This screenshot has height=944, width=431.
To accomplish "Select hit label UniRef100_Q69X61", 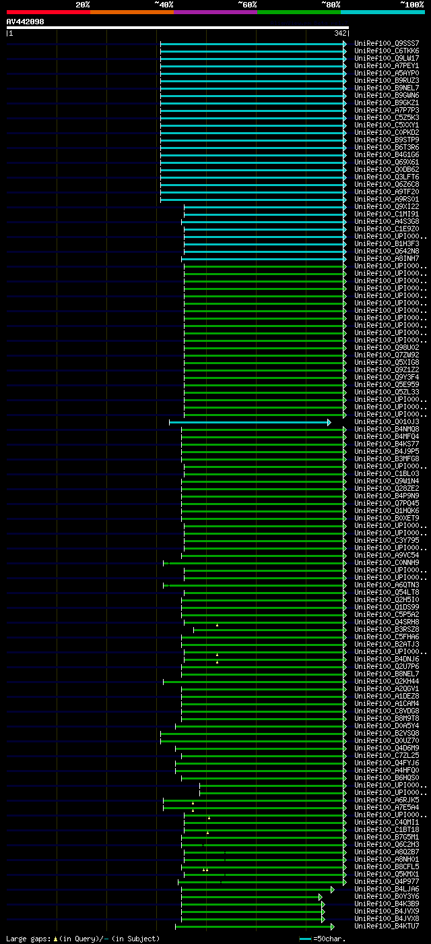I will (x=387, y=162).
